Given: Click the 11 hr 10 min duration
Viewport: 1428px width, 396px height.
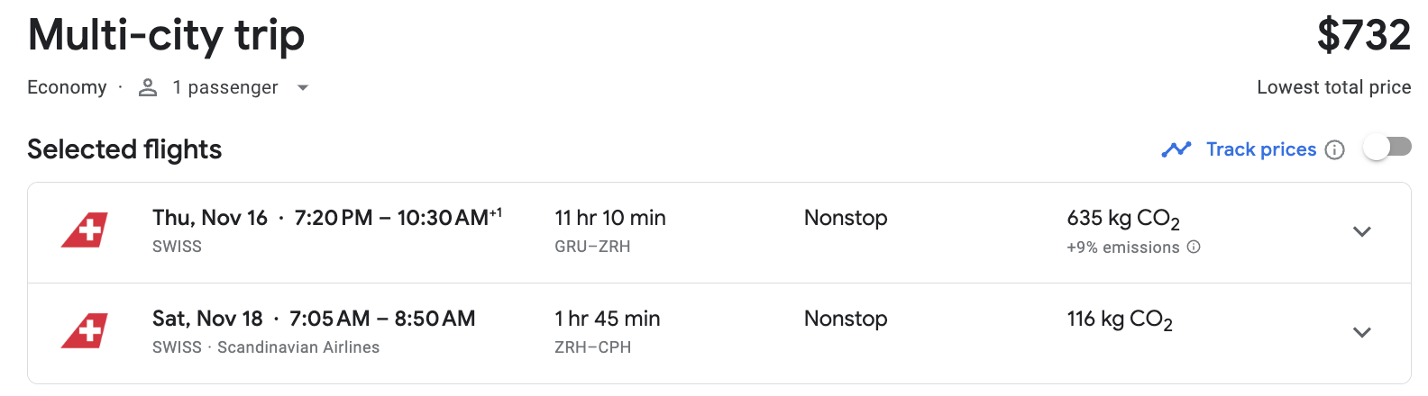Looking at the screenshot, I should [x=610, y=218].
